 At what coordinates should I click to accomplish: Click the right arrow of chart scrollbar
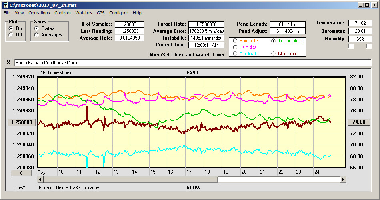pos(343,180)
